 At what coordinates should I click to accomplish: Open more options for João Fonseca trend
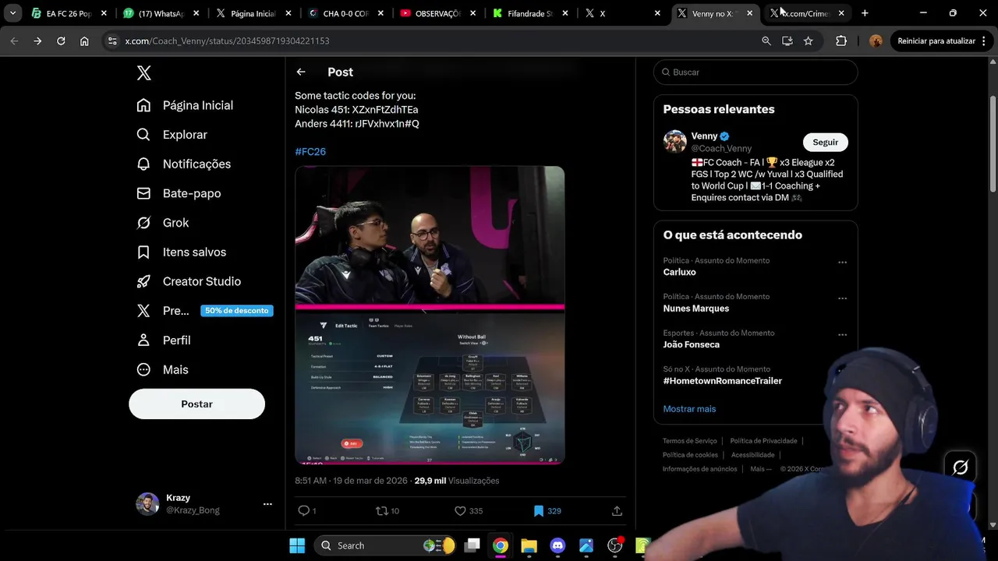842,335
